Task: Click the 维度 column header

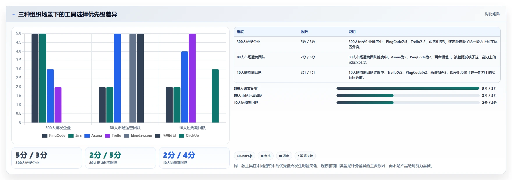Action: coord(240,32)
